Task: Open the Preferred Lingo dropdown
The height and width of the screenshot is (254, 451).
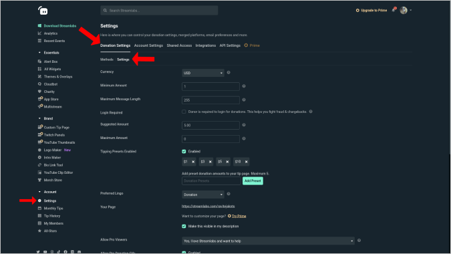Action: [x=203, y=195]
